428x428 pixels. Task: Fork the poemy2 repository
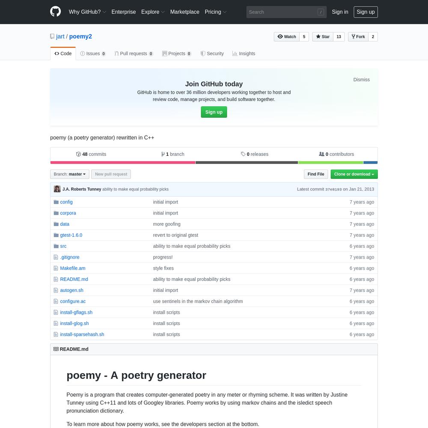tap(358, 36)
